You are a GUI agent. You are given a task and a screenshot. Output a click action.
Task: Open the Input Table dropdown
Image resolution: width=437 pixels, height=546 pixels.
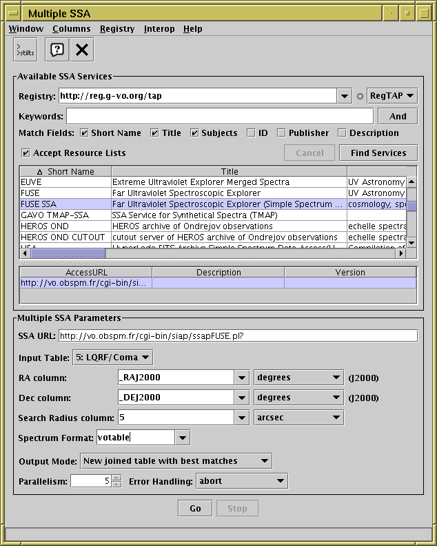(112, 358)
